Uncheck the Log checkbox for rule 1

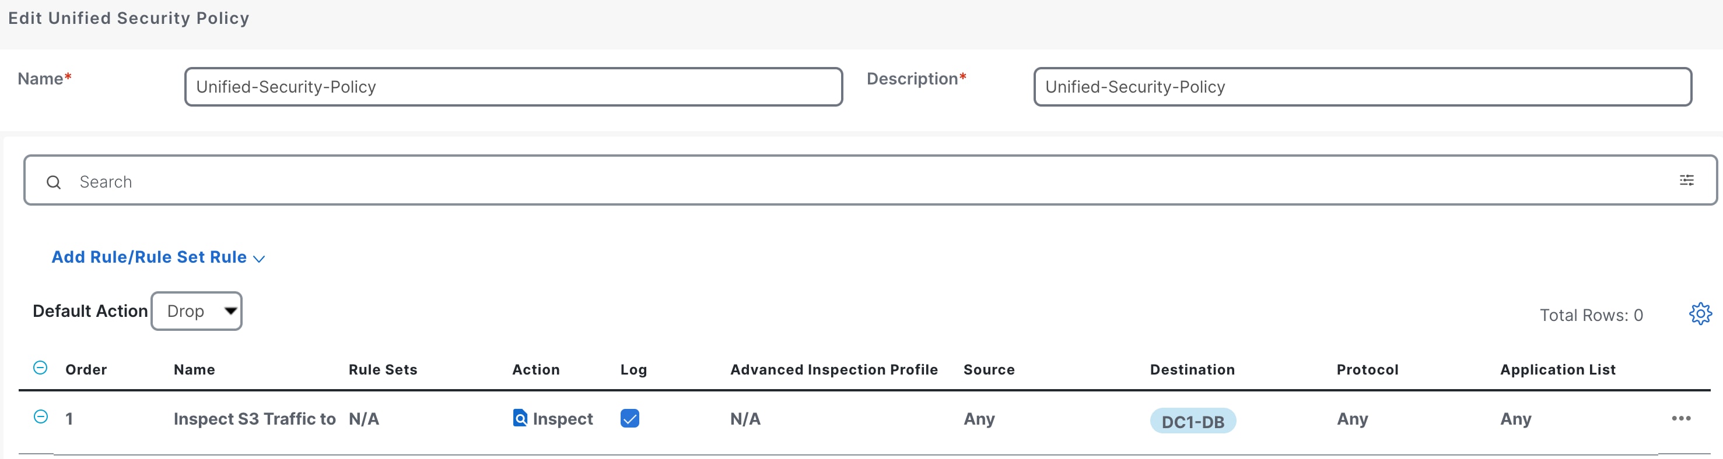[629, 418]
